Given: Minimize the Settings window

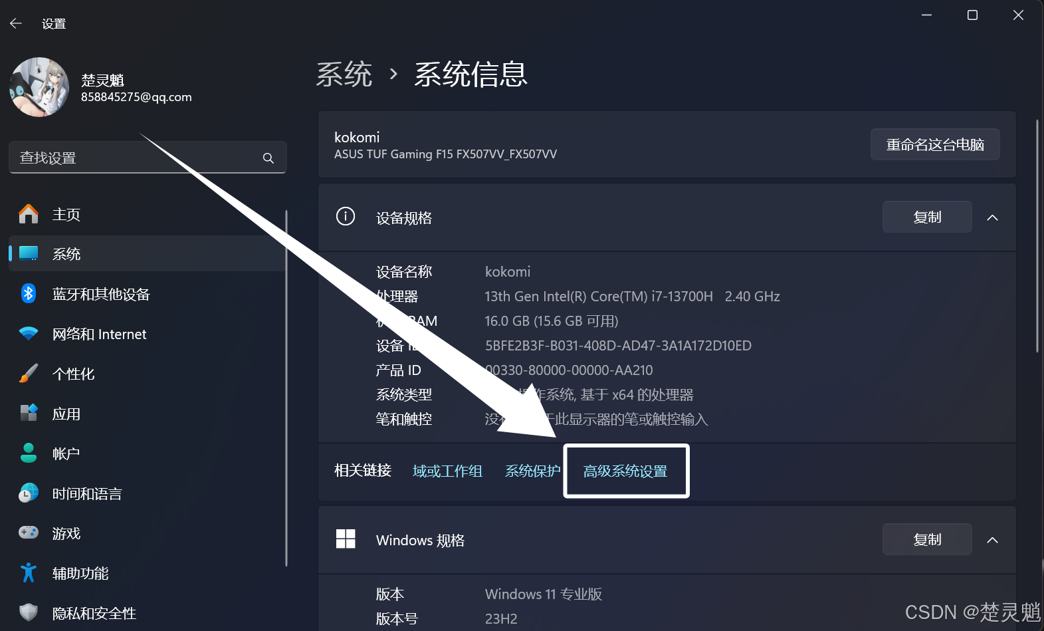Looking at the screenshot, I should [926, 15].
